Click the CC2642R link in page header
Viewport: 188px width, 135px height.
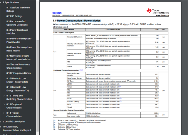57,13
